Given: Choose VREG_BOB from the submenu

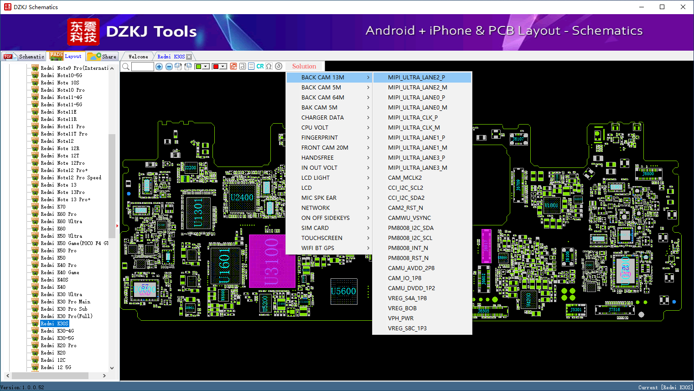Looking at the screenshot, I should (402, 308).
